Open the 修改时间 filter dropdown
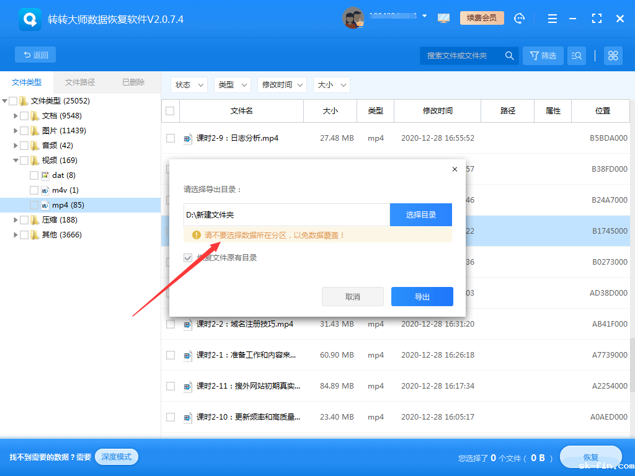The width and height of the screenshot is (635, 476). [x=282, y=85]
